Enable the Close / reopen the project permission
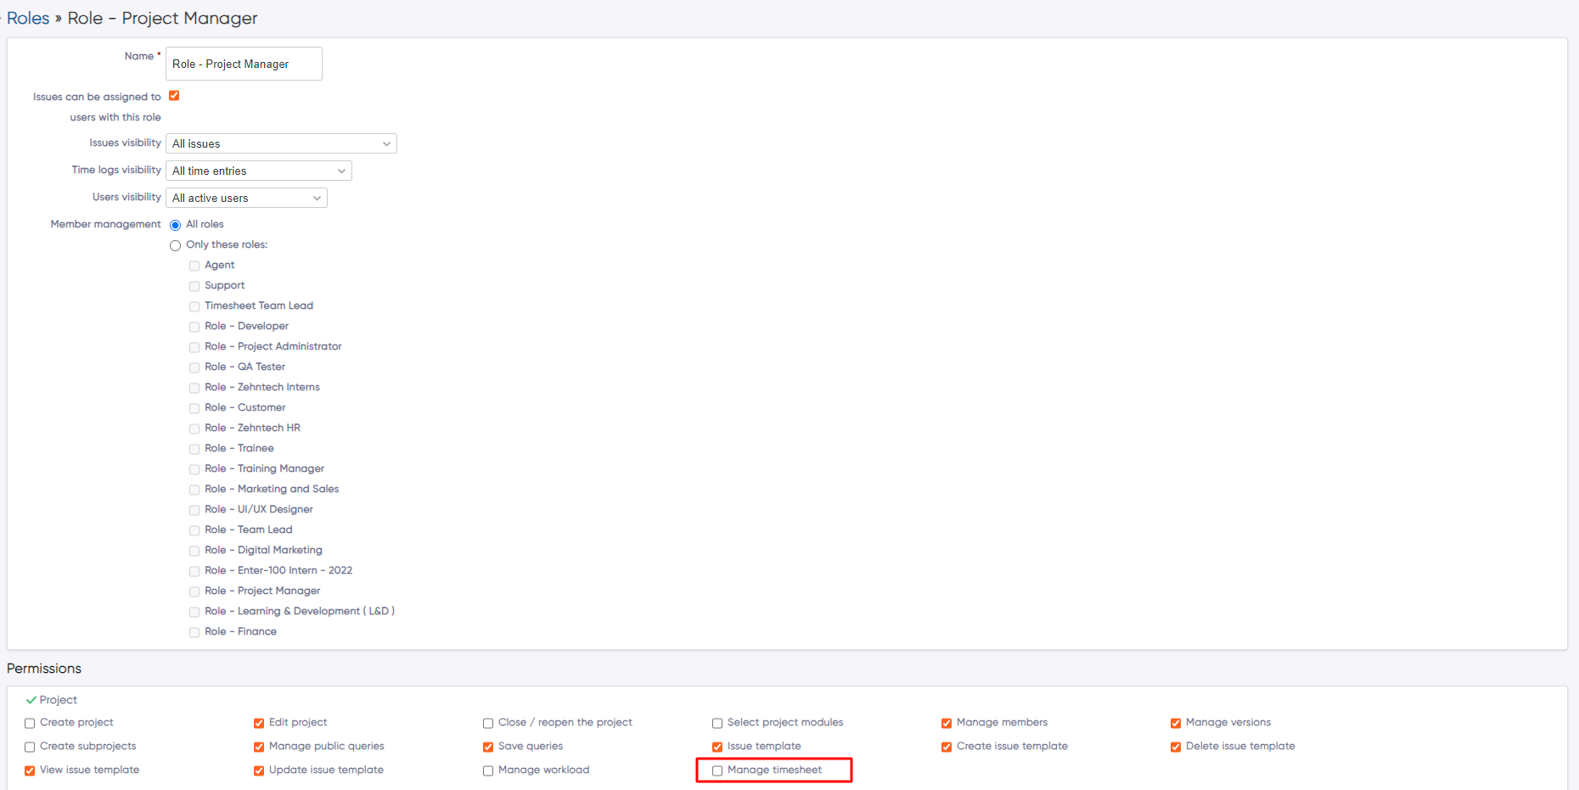 488,723
